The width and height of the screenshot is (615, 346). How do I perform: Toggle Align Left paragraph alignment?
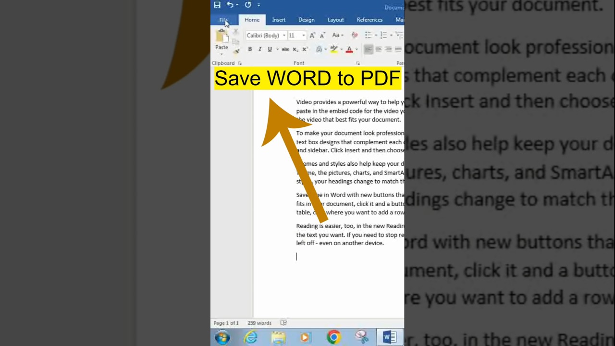pyautogui.click(x=369, y=49)
